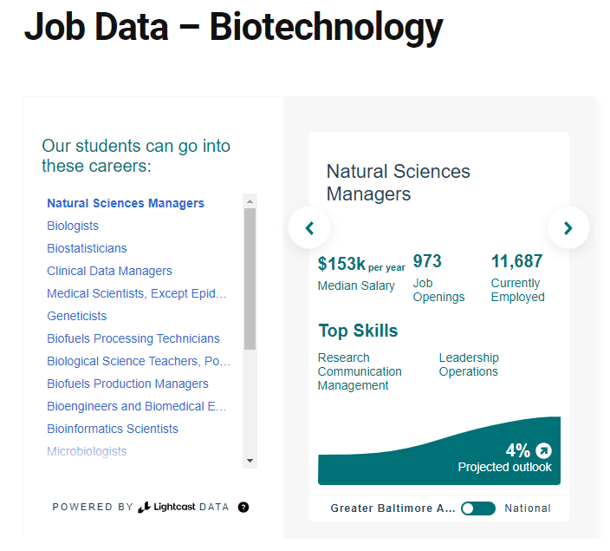Open the Biostatisticians career
Viewport: 610px width, 551px height.
coord(87,248)
